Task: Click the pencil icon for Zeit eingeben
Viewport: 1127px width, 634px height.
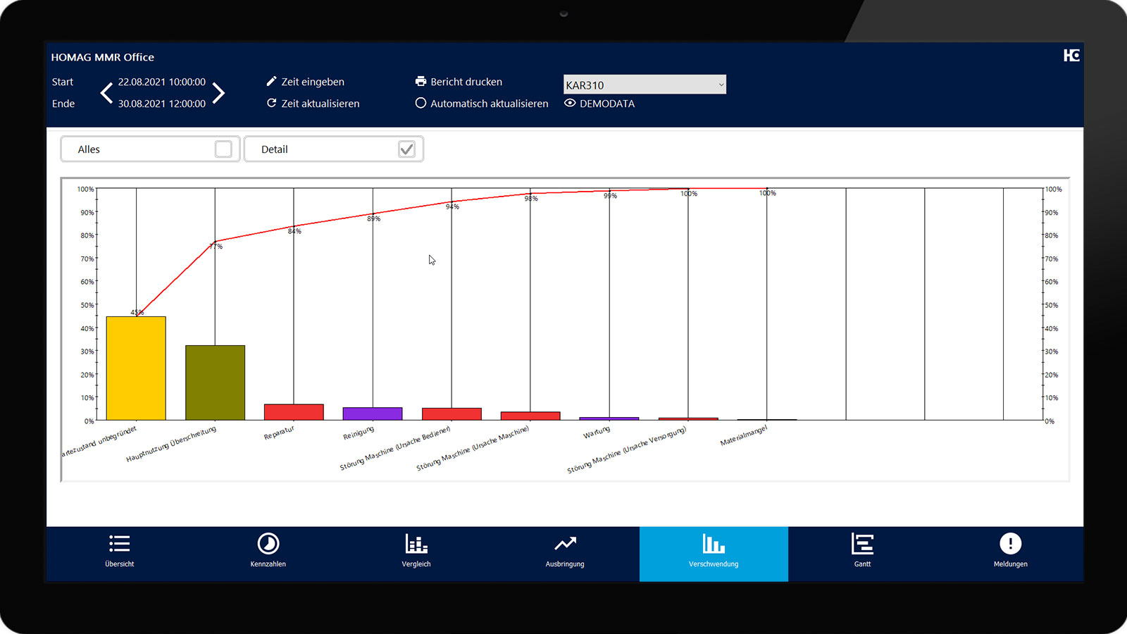Action: [x=272, y=81]
